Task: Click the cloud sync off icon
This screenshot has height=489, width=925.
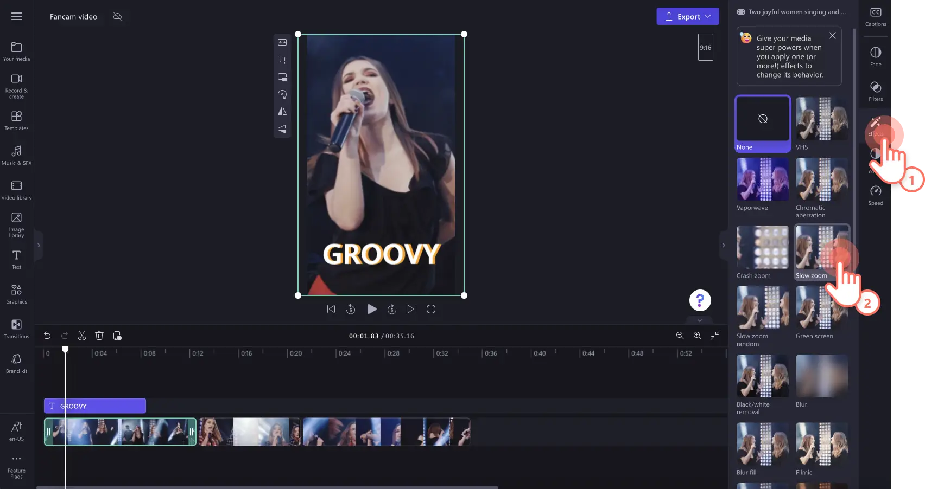Action: click(117, 16)
